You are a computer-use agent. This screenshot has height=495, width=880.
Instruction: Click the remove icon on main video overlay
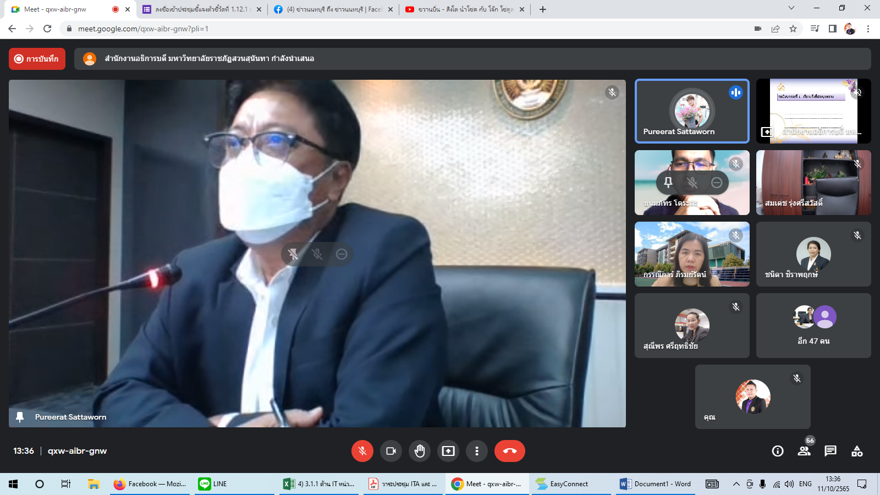point(342,254)
